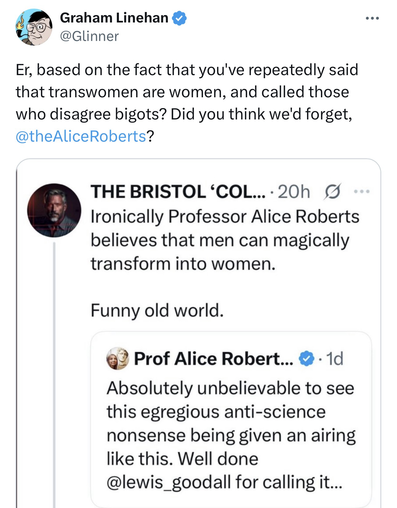Click the Bristol account's round profile photo
The image size is (397, 508).
pyautogui.click(x=54, y=211)
